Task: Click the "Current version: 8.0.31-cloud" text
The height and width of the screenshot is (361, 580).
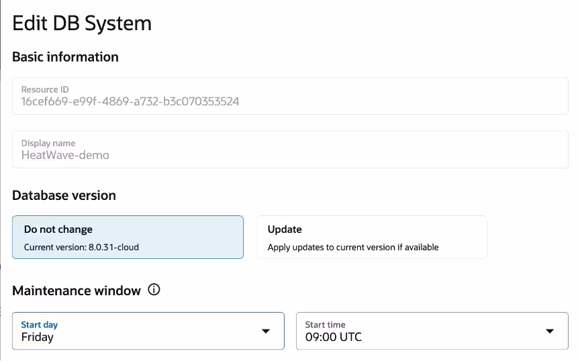Action: (x=81, y=247)
